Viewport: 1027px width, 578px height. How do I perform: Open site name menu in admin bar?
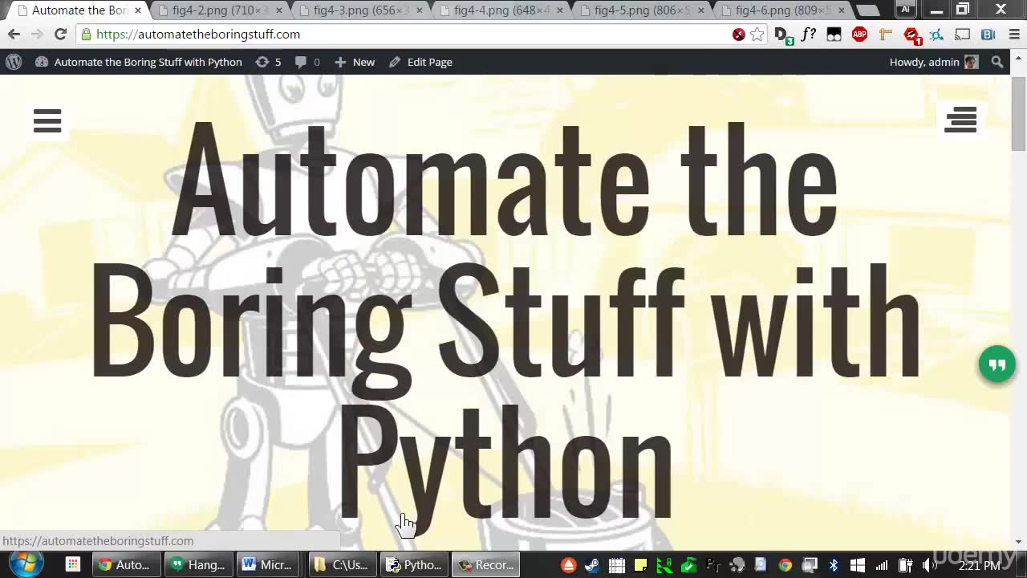pos(139,62)
